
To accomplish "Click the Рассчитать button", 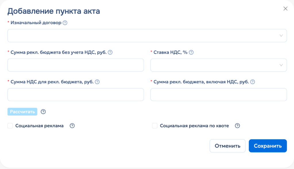I will click(x=22, y=112).
